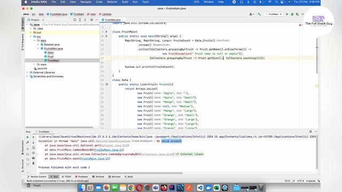Hide the Project panel with minus icon
This screenshot has height=192, width=342.
click(x=97, y=20)
